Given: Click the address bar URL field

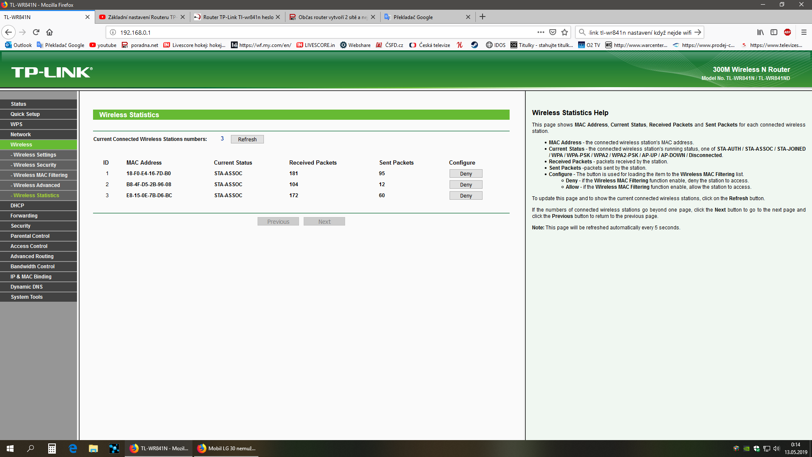Looking at the screenshot, I should pyautogui.click(x=321, y=33).
